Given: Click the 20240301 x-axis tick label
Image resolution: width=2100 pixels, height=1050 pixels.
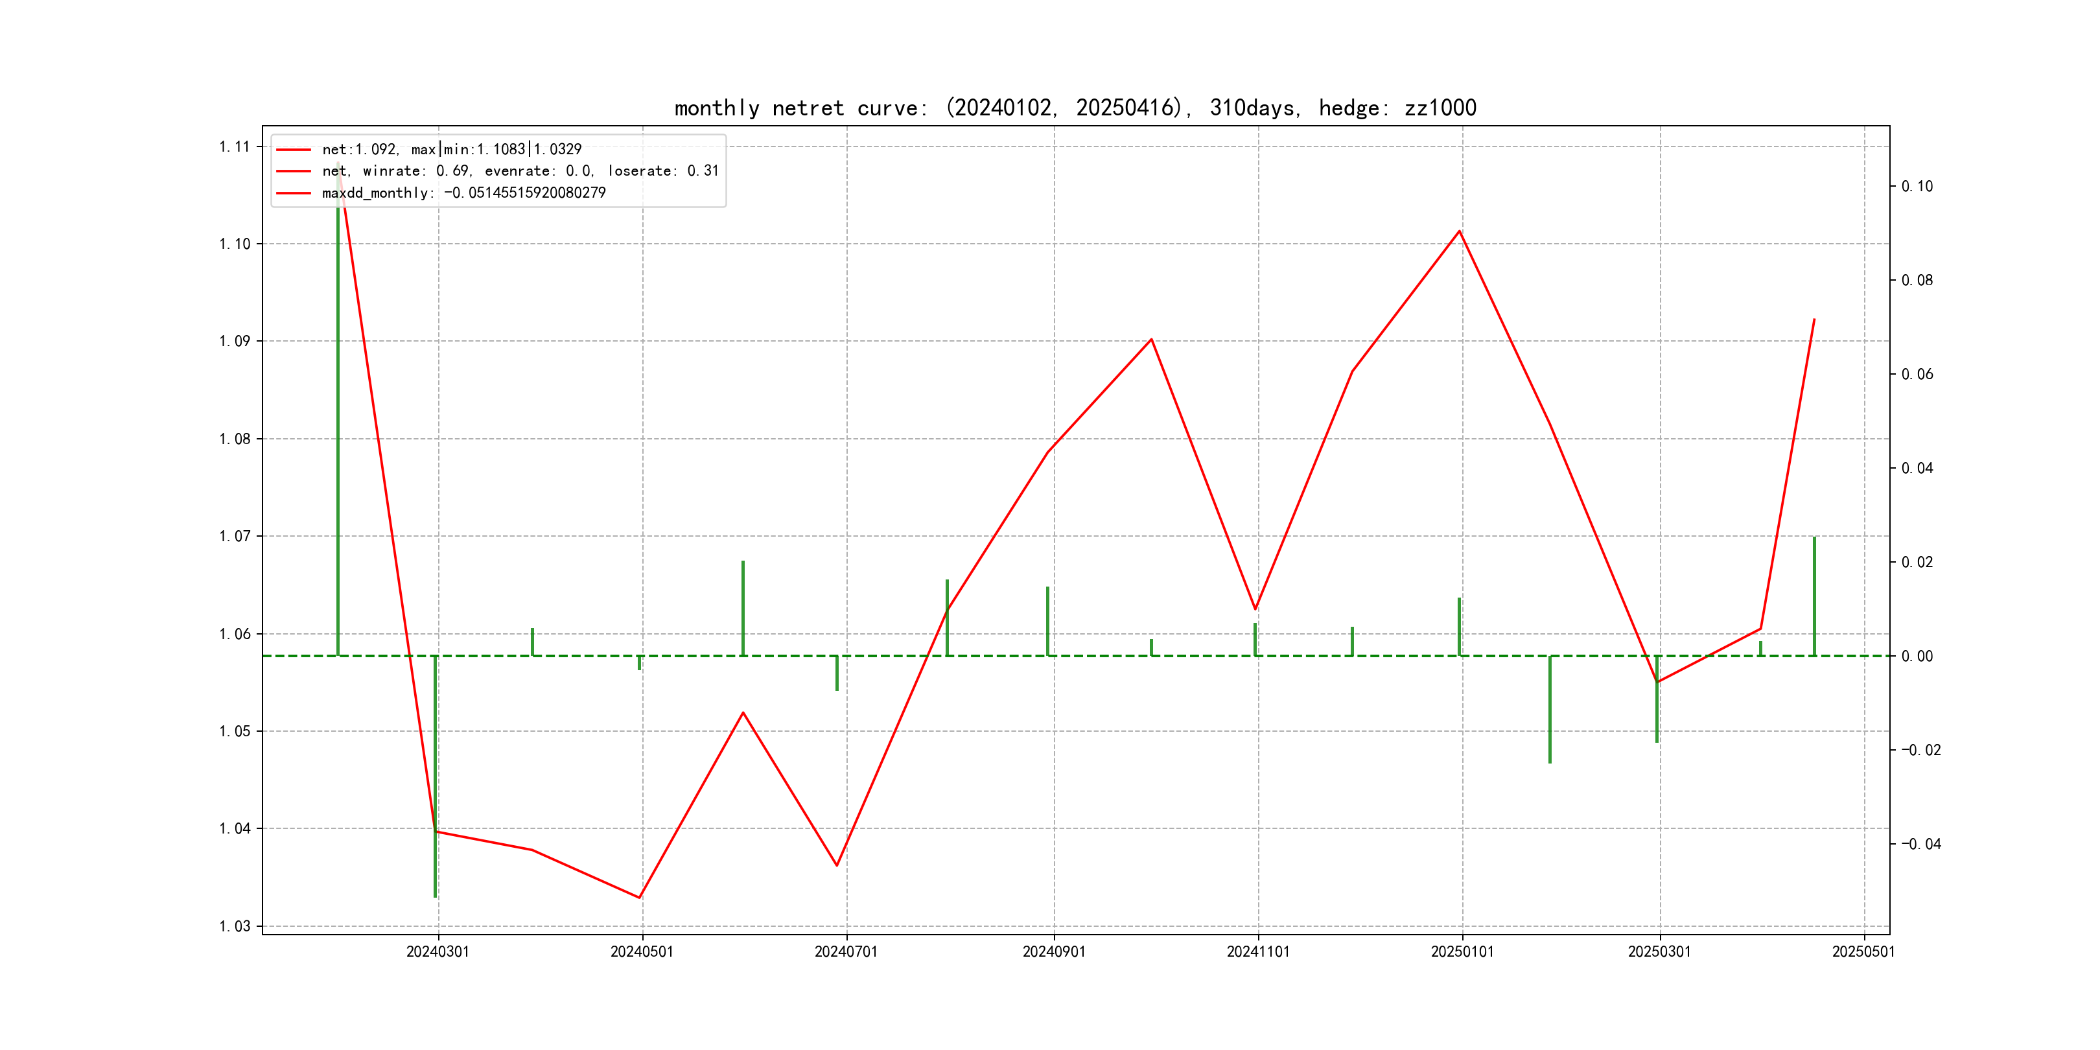Looking at the screenshot, I should tap(437, 951).
